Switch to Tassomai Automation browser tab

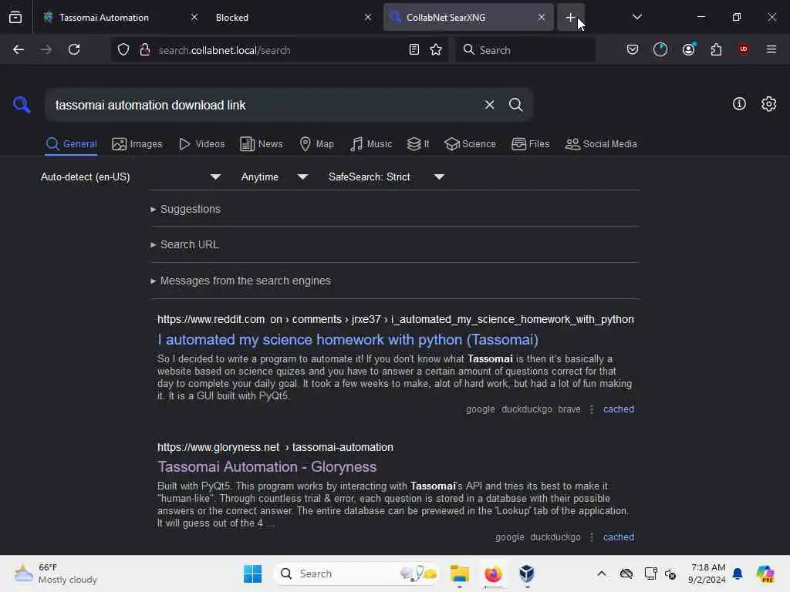pos(104,18)
